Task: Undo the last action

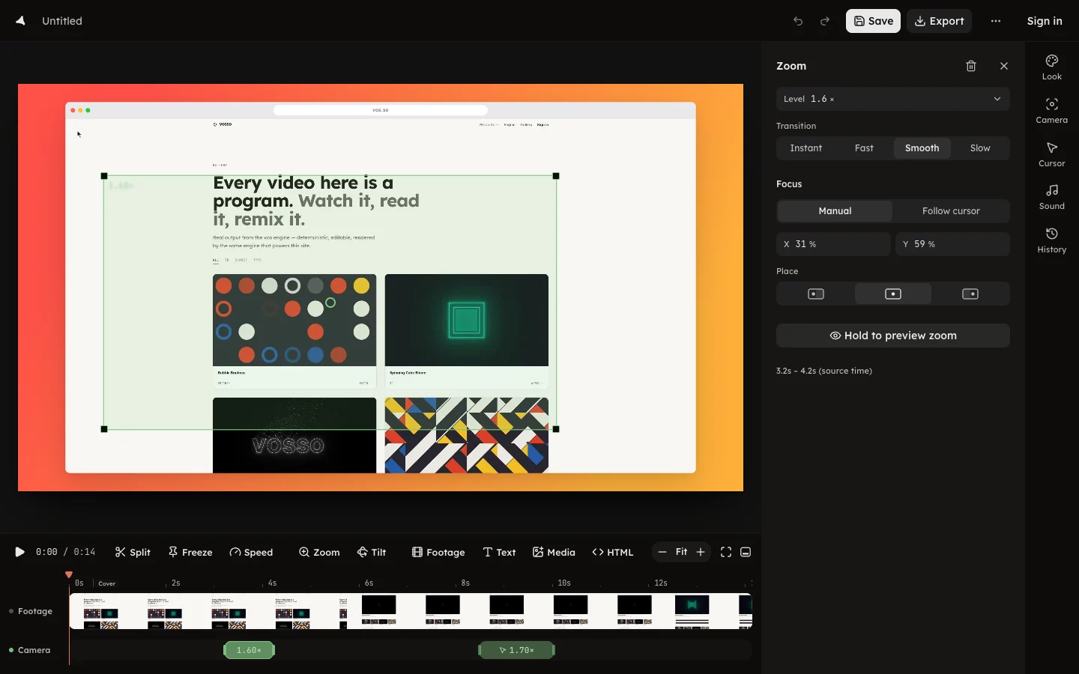Action: pyautogui.click(x=798, y=21)
